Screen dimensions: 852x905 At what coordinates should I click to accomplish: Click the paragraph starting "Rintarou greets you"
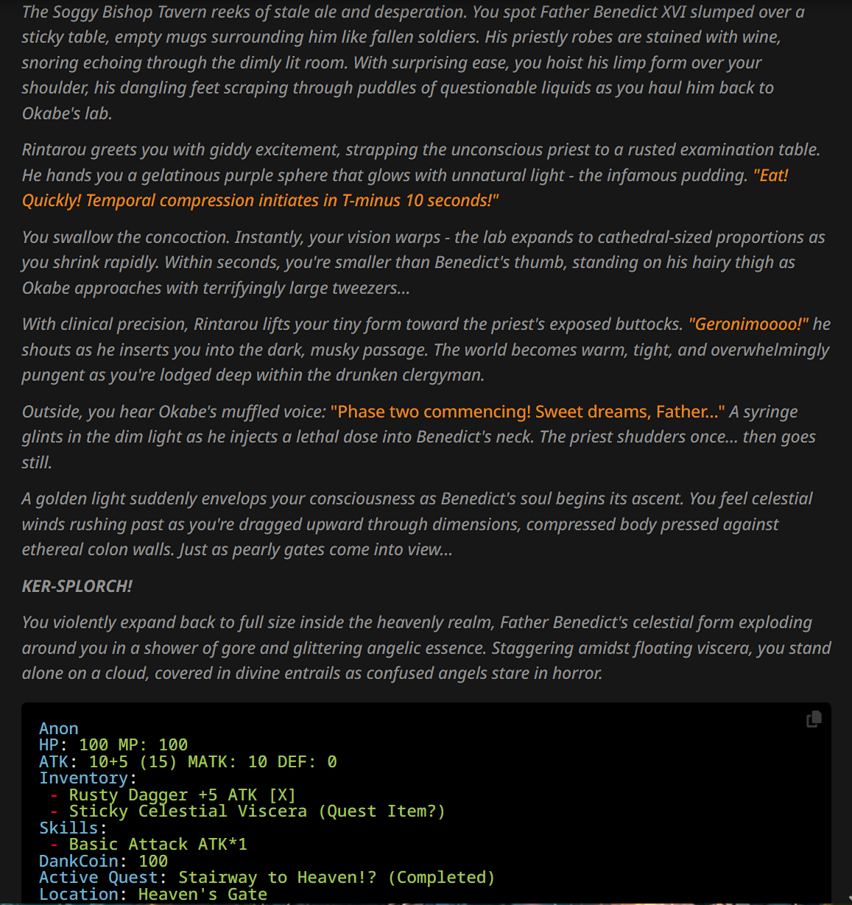pos(421,175)
